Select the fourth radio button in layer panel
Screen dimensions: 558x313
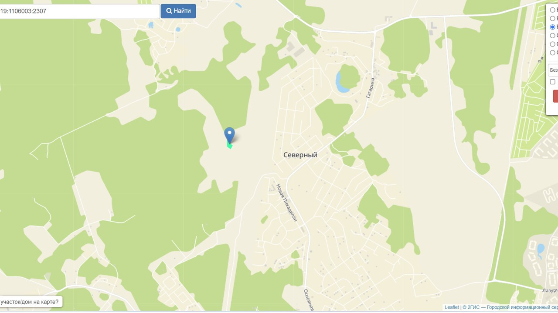point(552,36)
